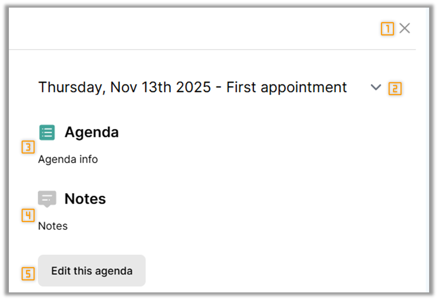This screenshot has height=300, width=438.
Task: Click the teal Agenda list icon
Action: click(47, 132)
